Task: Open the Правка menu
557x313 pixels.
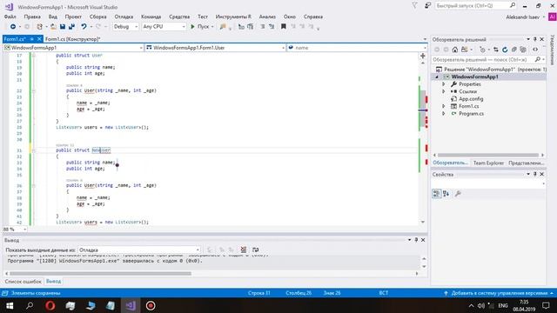Action: click(32, 17)
